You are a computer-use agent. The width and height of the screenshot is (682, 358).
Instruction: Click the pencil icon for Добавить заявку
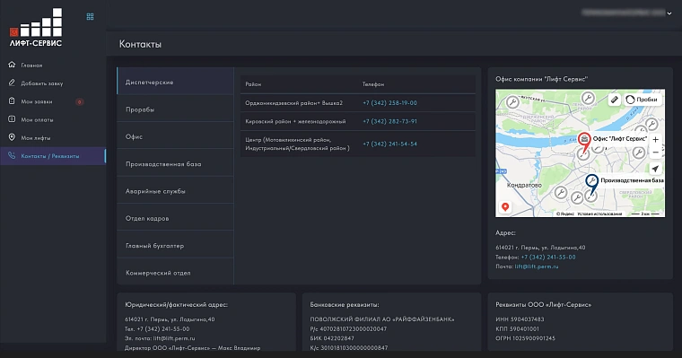(12, 83)
